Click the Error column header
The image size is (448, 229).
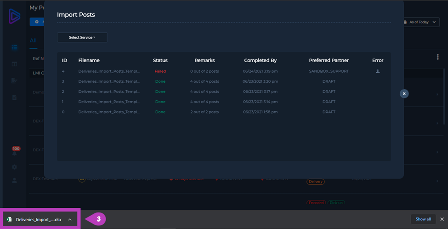pyautogui.click(x=378, y=60)
